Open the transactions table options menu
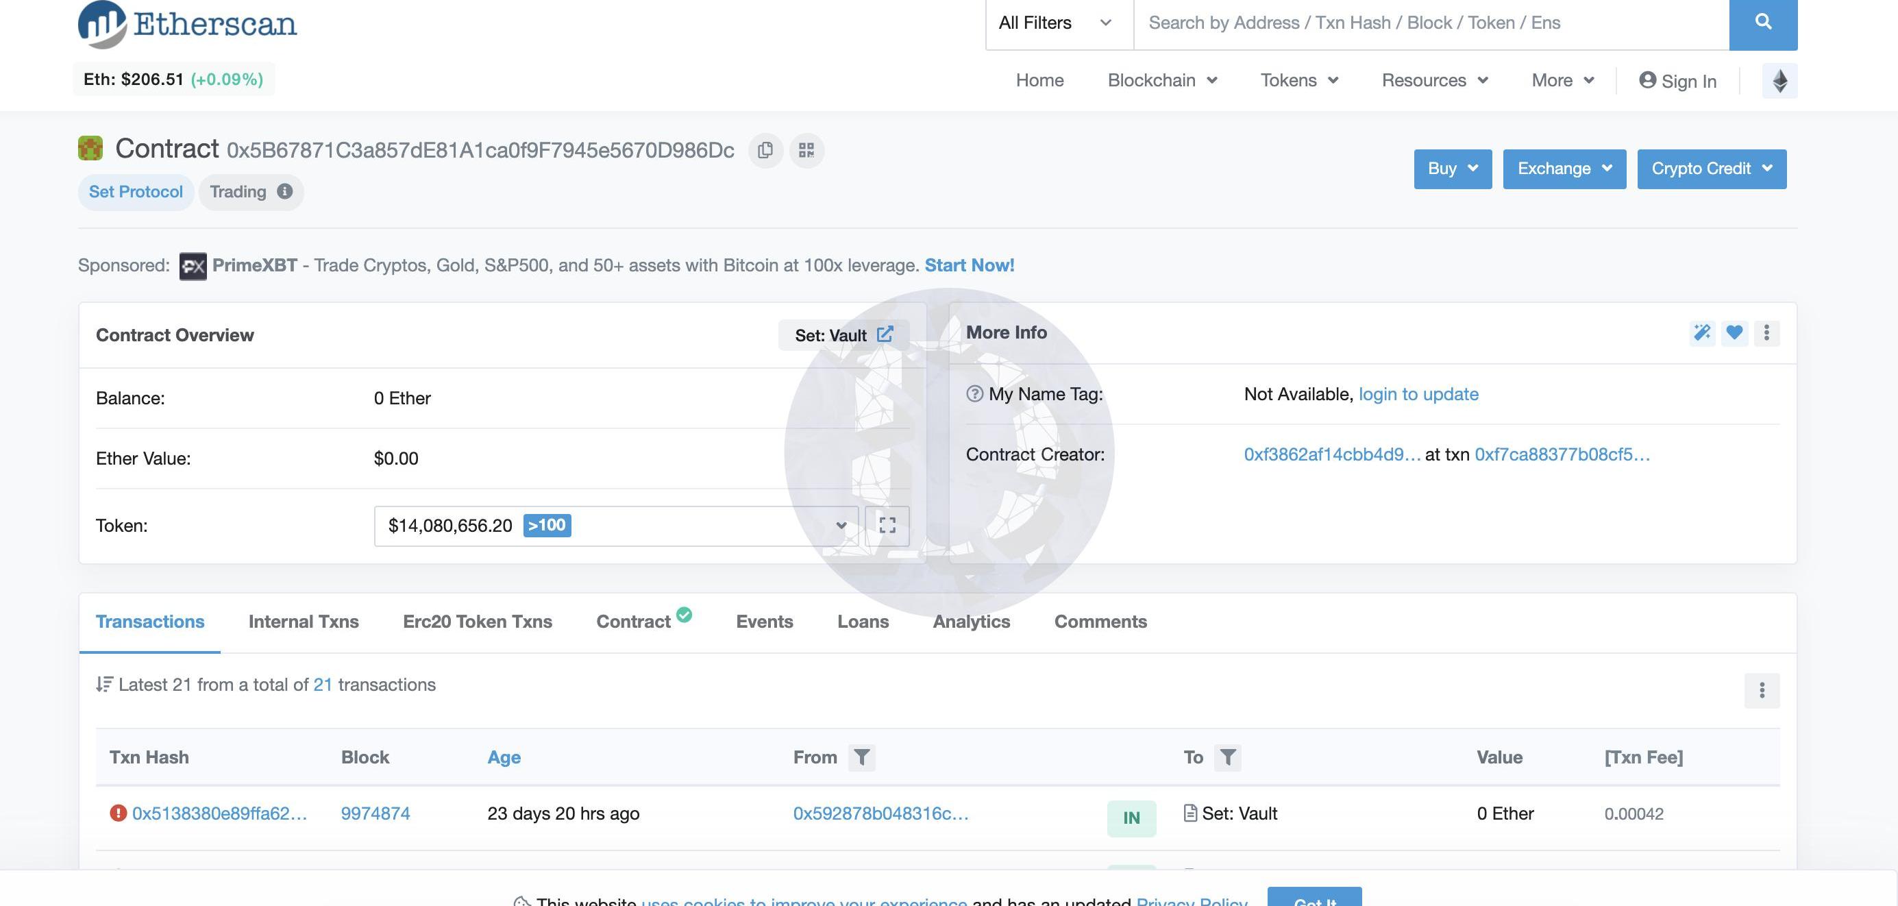 pos(1762,691)
